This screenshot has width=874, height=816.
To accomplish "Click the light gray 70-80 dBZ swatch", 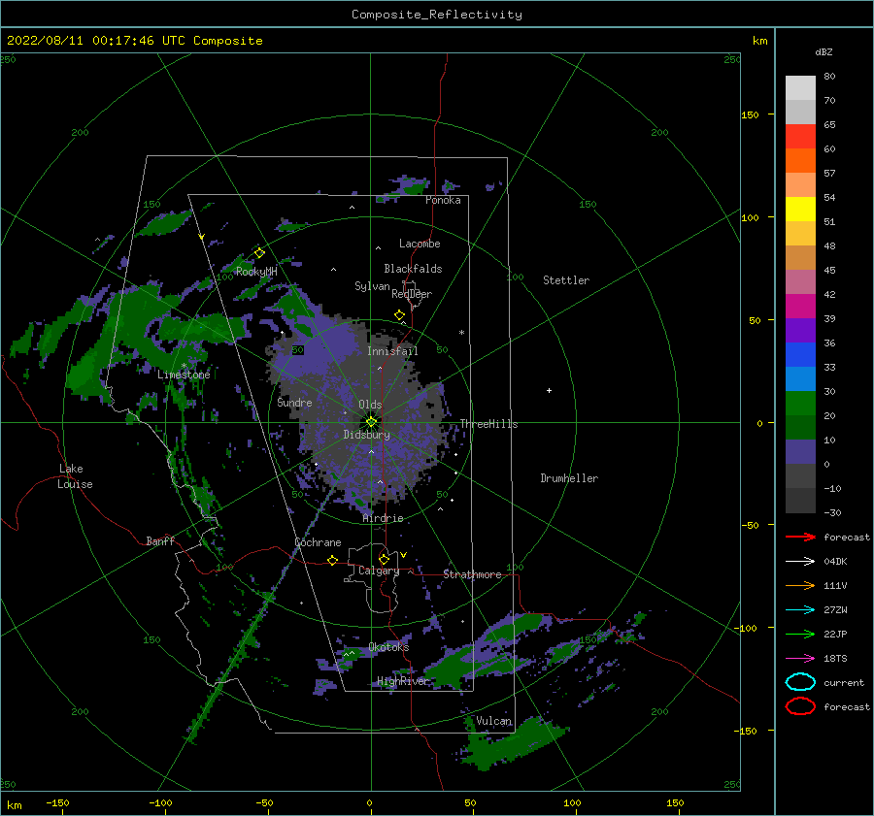I will point(800,88).
